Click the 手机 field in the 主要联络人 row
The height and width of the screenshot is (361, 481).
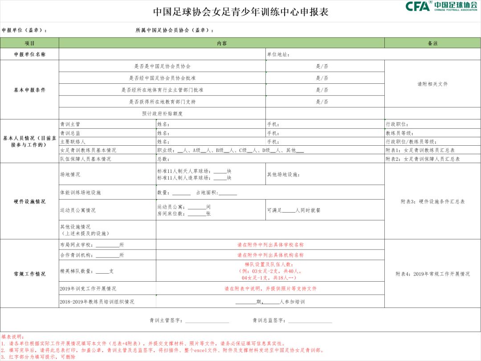tap(325, 142)
